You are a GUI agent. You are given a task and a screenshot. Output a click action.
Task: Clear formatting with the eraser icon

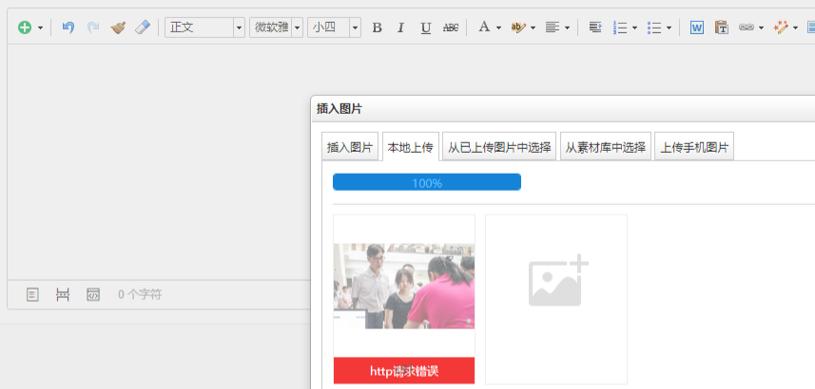pos(143,28)
